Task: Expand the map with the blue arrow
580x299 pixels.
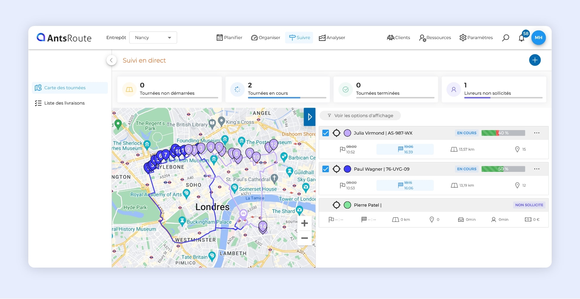Action: pyautogui.click(x=310, y=117)
